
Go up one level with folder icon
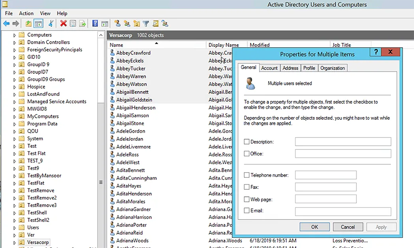[x=28, y=24]
